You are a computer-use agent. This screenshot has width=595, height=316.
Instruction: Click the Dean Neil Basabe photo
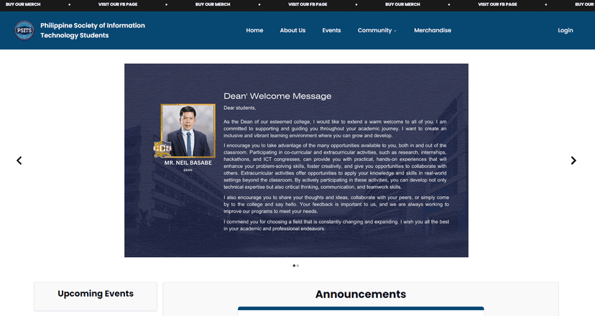(188, 131)
